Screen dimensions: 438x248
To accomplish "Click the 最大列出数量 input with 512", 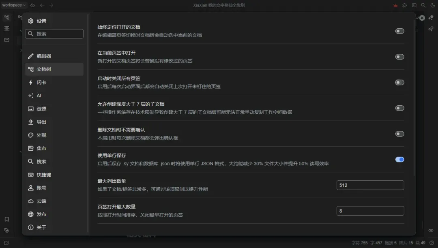I will pos(370,185).
